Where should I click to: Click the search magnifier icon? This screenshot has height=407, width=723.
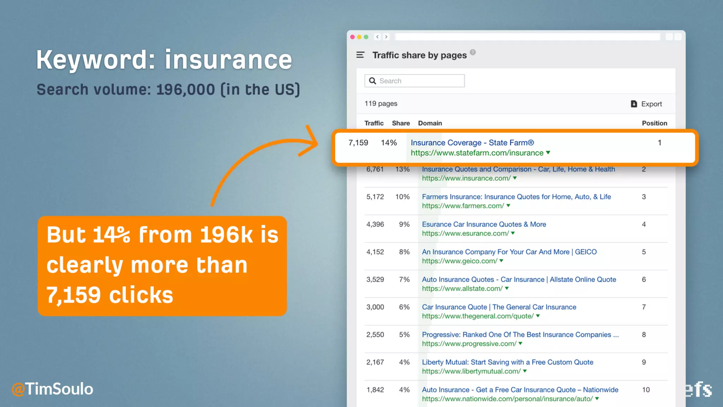(372, 81)
